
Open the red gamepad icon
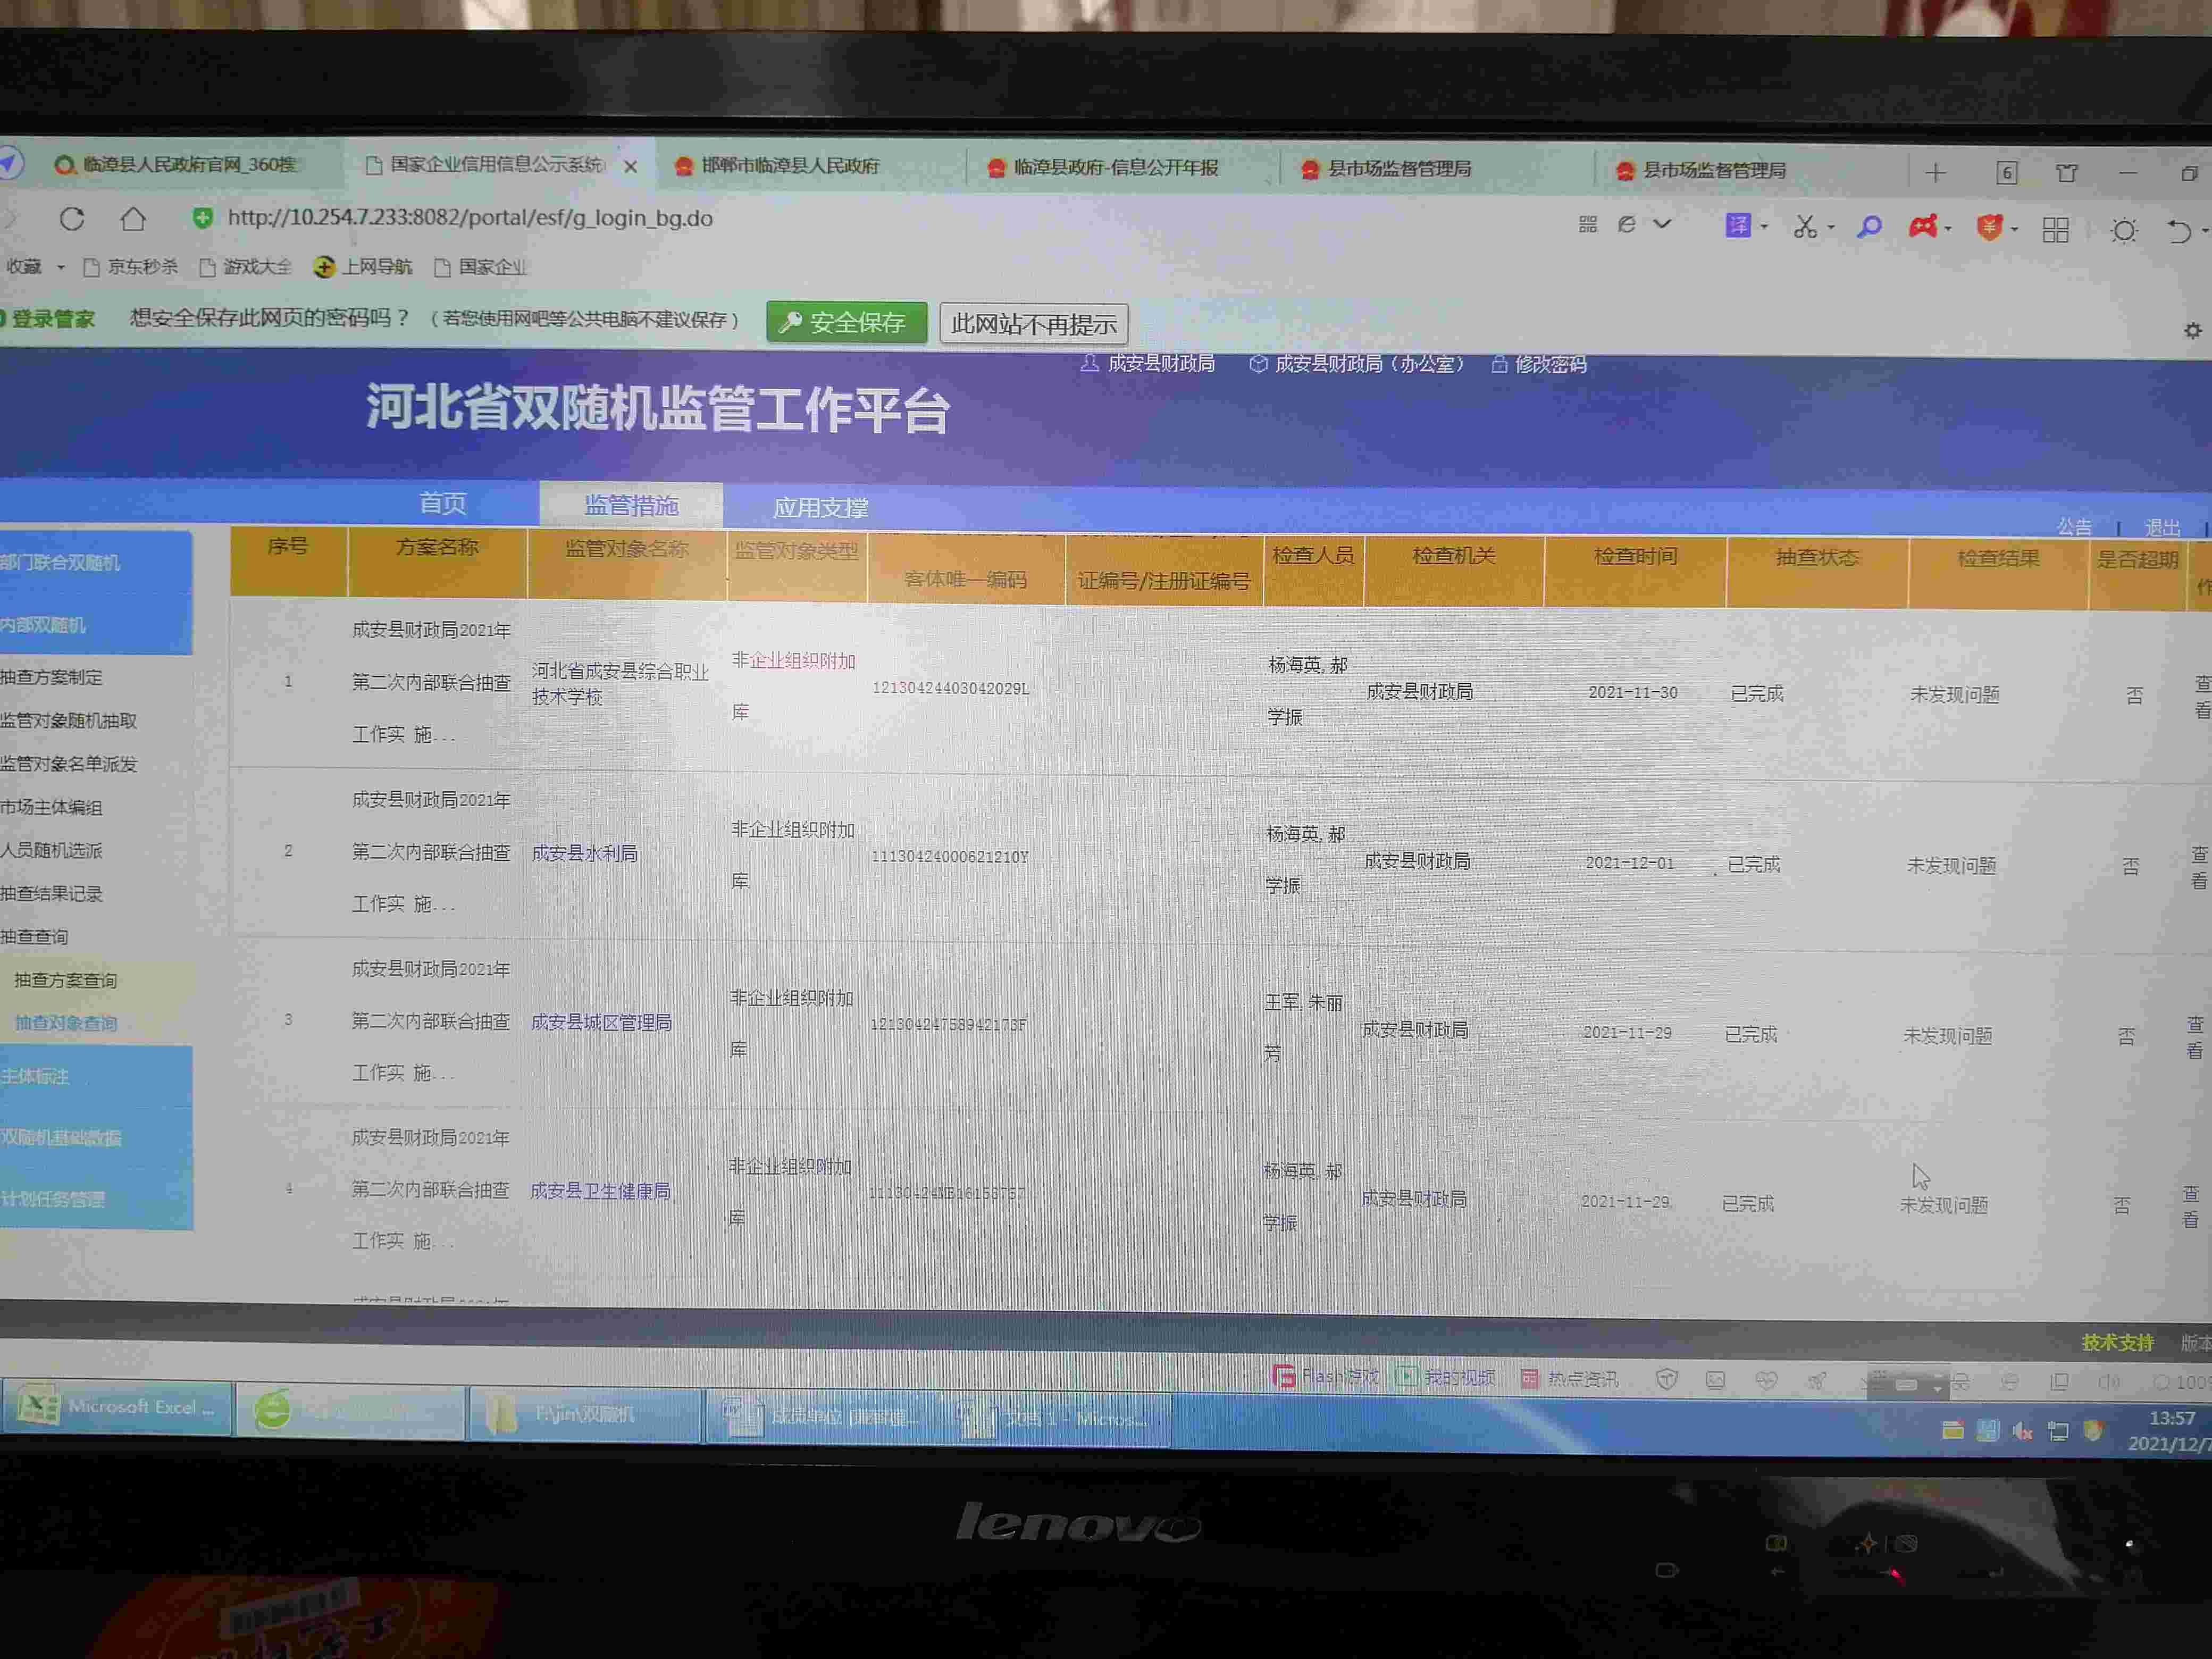coord(1922,228)
